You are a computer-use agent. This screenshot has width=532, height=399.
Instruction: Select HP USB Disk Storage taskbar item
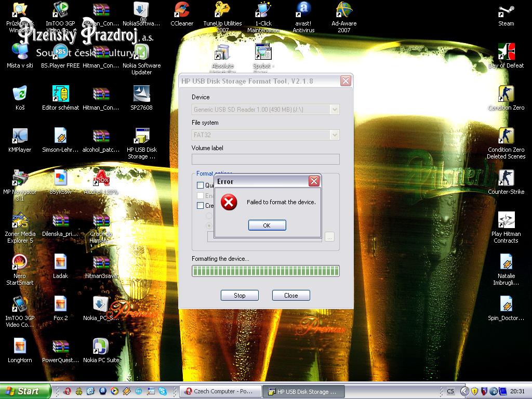(302, 391)
